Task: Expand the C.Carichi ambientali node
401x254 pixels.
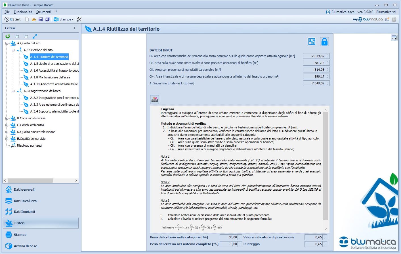Action: point(7,125)
